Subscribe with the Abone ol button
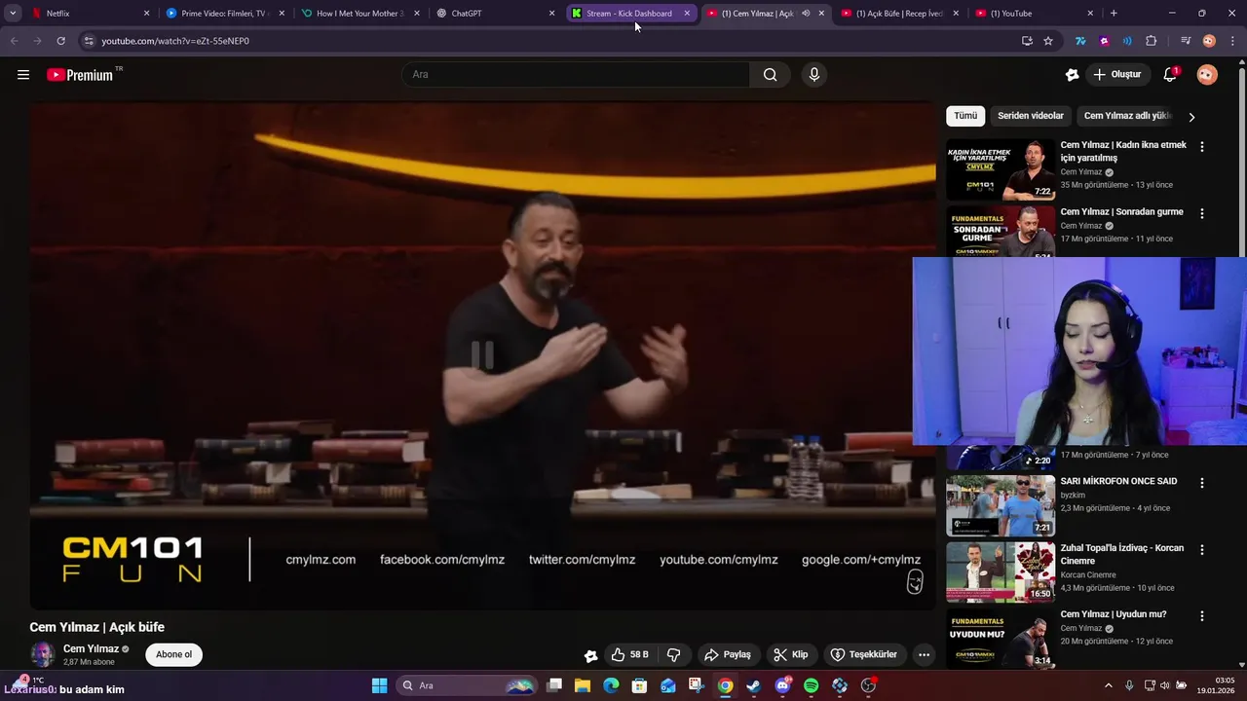1247x701 pixels. pyautogui.click(x=174, y=655)
